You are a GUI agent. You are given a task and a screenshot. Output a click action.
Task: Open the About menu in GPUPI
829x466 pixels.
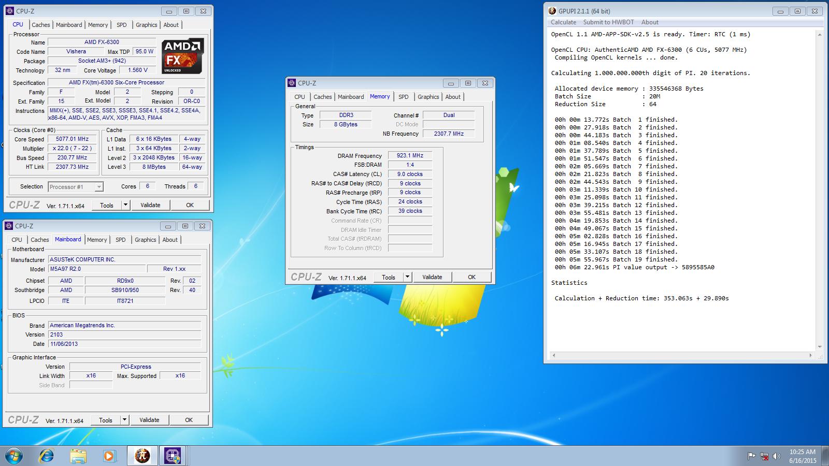[650, 22]
